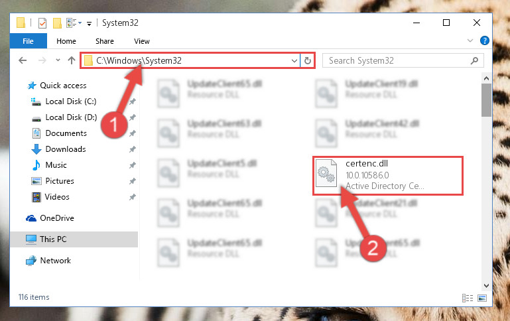Unpin Downloads from Quick access
This screenshot has height=321, width=510.
(x=133, y=149)
